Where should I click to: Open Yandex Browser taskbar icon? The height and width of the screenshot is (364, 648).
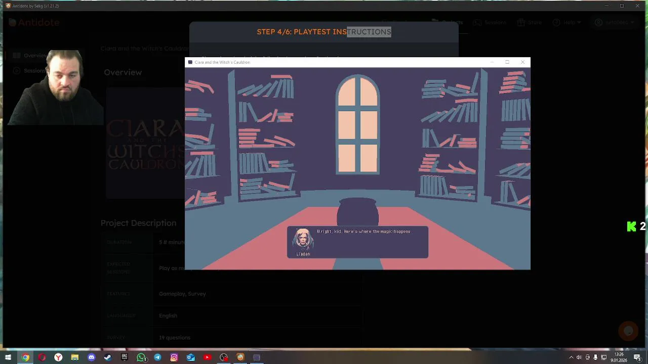pyautogui.click(x=59, y=357)
